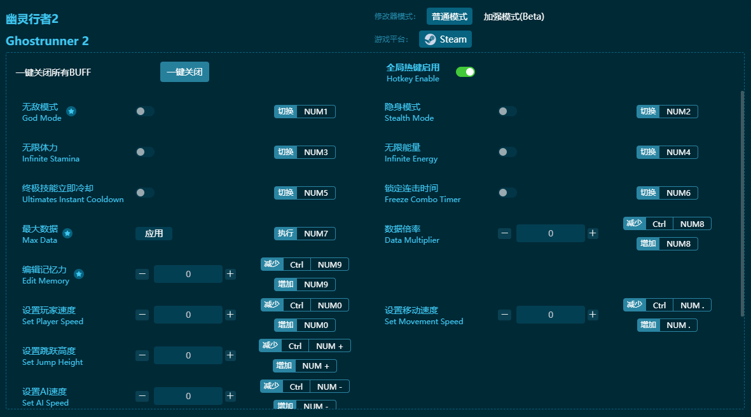Click 增加 NUM0 hotkey for Player Speed
Viewport: 751px width, 417px height.
coord(305,325)
